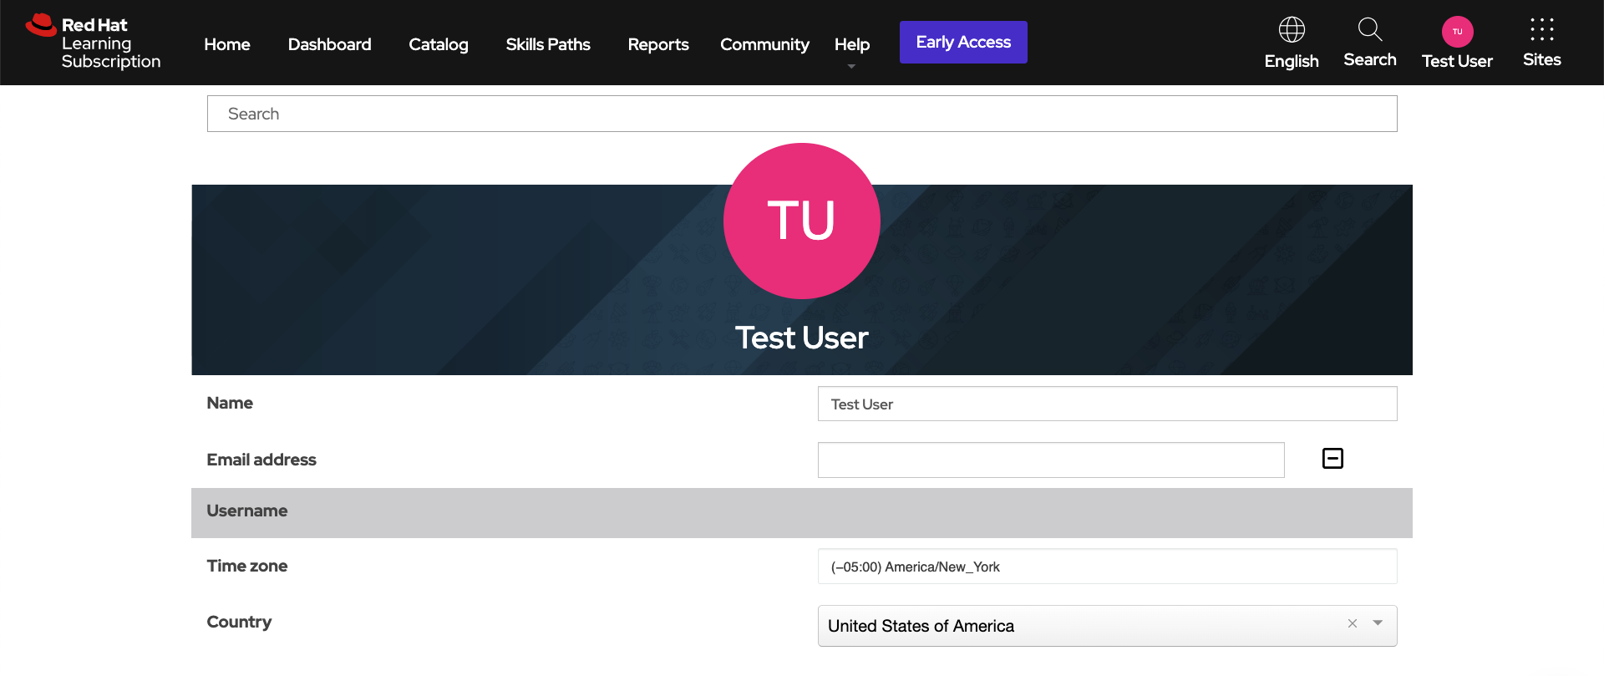Open the small TU user avatar
1604x676 pixels.
click(1458, 32)
